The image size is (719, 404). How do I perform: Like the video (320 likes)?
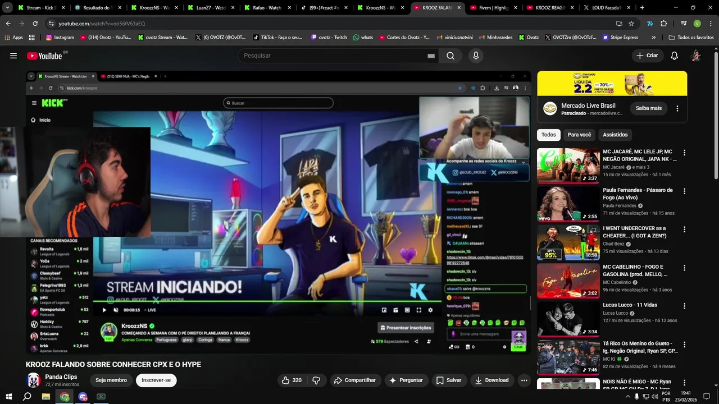click(x=292, y=380)
